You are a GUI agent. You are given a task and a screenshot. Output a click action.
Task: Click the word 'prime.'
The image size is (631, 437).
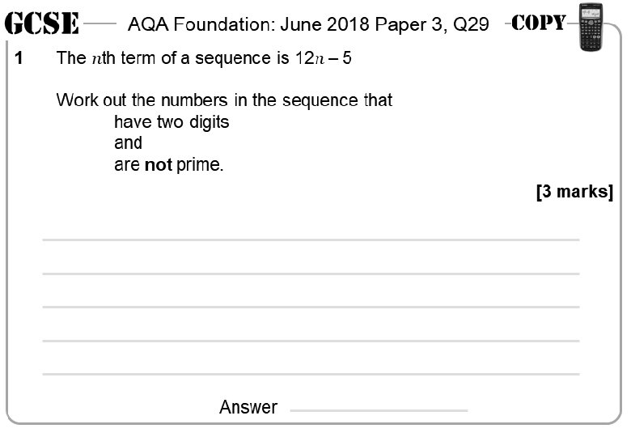click(200, 165)
